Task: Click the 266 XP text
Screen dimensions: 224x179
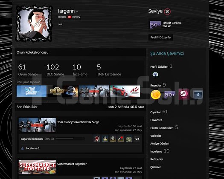Action: point(166,26)
